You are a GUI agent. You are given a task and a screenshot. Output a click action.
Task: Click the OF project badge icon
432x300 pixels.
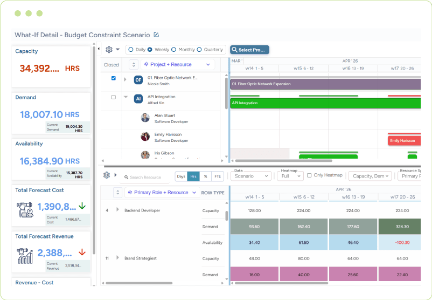click(x=138, y=80)
